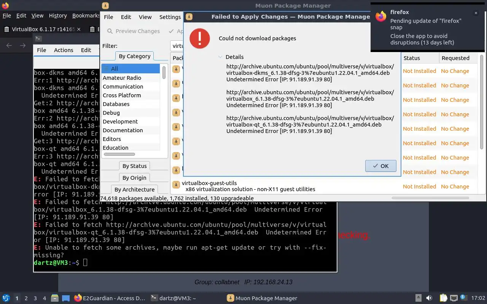Open Muon's Edit menu
This screenshot has height=304, width=487.
pos(126,17)
